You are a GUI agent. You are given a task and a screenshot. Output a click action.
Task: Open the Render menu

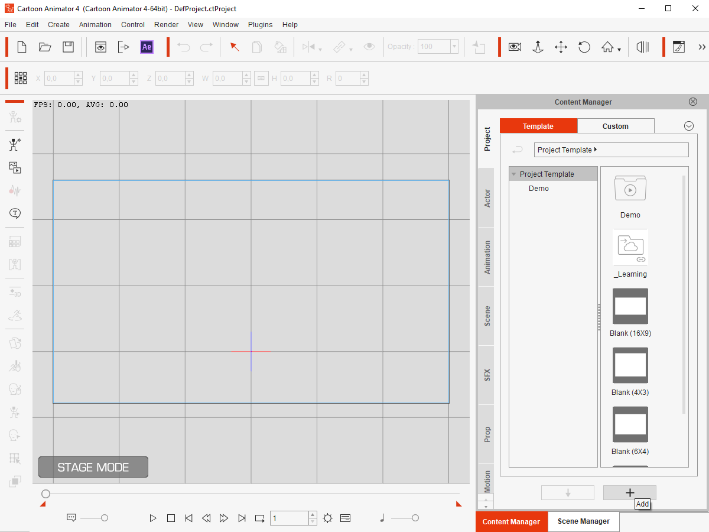(166, 25)
